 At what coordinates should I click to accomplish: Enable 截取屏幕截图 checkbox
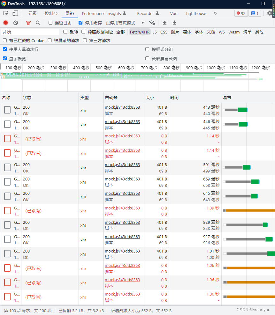point(147,58)
